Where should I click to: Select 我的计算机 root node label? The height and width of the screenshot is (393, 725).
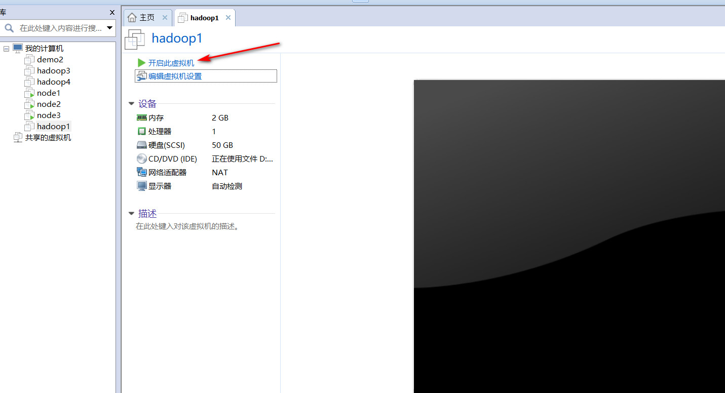point(45,48)
